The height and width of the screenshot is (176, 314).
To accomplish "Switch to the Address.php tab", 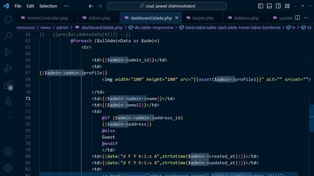I will [245, 18].
